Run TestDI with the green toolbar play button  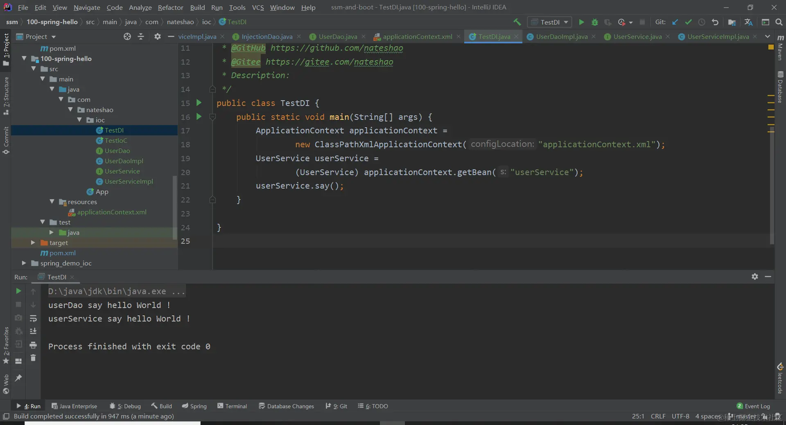(x=581, y=22)
